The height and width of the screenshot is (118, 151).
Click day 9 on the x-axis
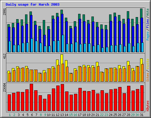point(45,115)
